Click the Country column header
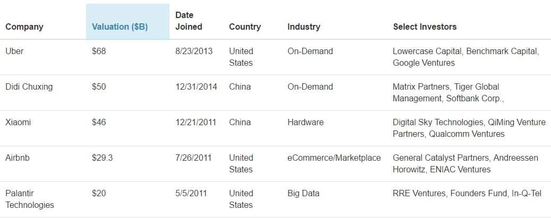The width and height of the screenshot is (551, 218). click(245, 27)
